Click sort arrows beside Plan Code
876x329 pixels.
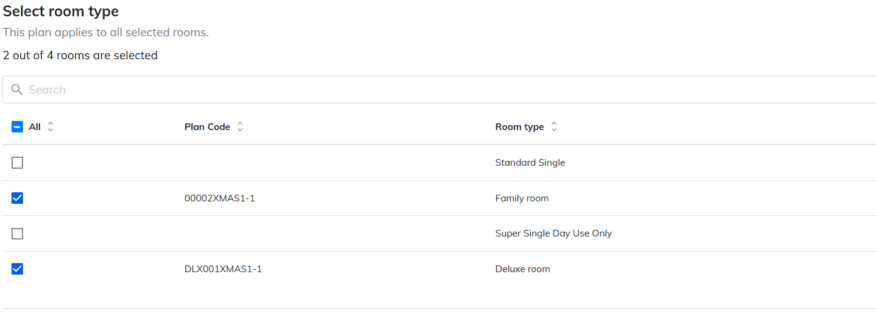point(241,127)
